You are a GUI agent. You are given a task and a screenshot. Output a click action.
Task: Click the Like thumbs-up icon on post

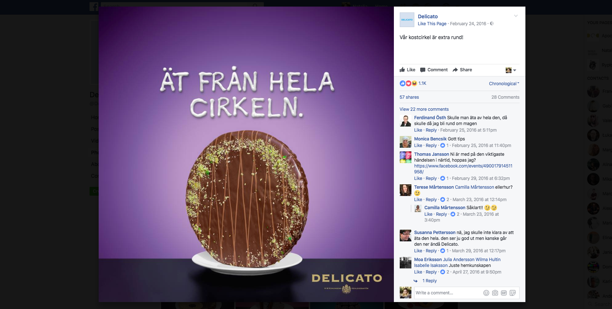point(402,69)
